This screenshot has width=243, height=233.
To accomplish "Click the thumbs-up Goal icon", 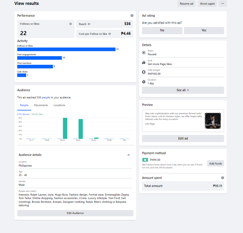I will [x=144, y=62].
